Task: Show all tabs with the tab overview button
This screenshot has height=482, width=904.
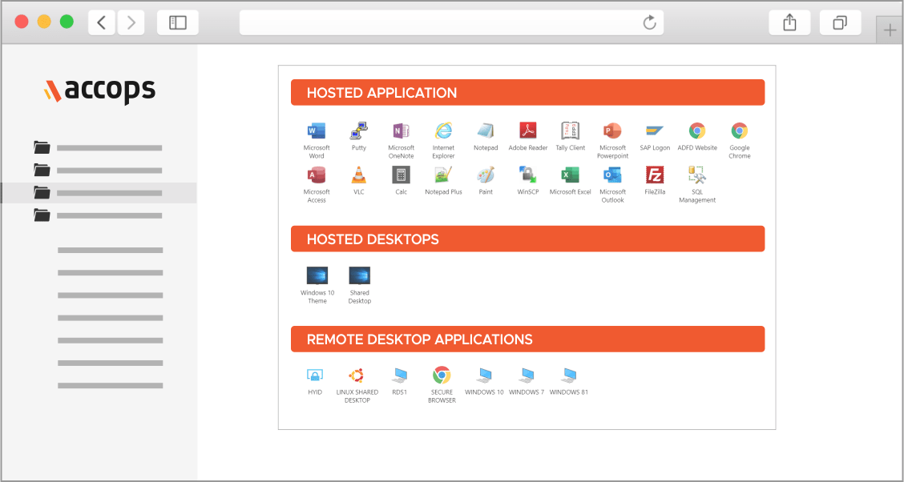Action: point(840,22)
